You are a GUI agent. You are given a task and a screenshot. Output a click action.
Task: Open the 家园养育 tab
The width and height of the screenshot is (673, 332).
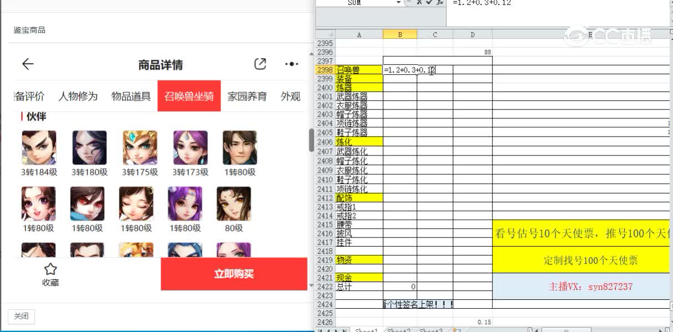coord(247,96)
